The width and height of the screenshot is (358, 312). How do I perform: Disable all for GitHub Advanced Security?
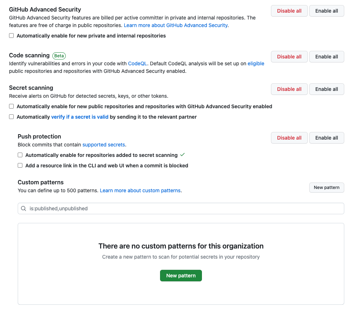pyautogui.click(x=289, y=11)
